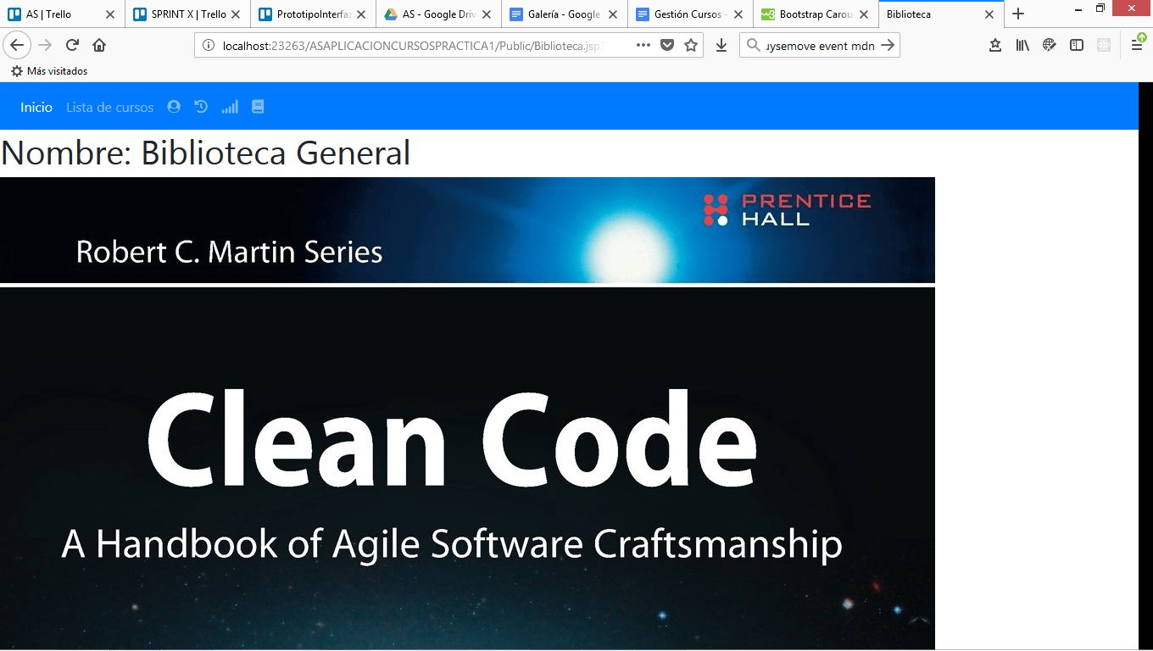
Task: Switch to the AS | Trello tab
Action: (x=62, y=14)
